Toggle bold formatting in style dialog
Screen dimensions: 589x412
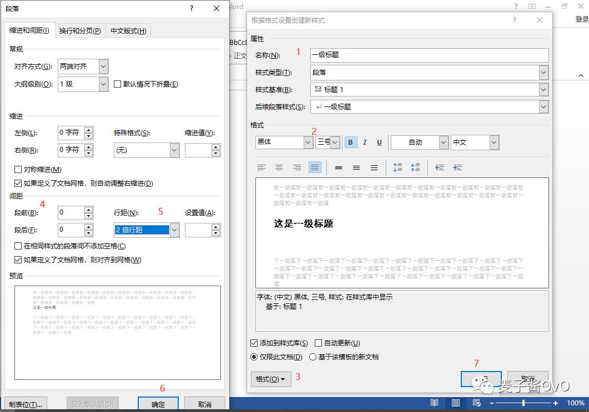click(x=350, y=143)
